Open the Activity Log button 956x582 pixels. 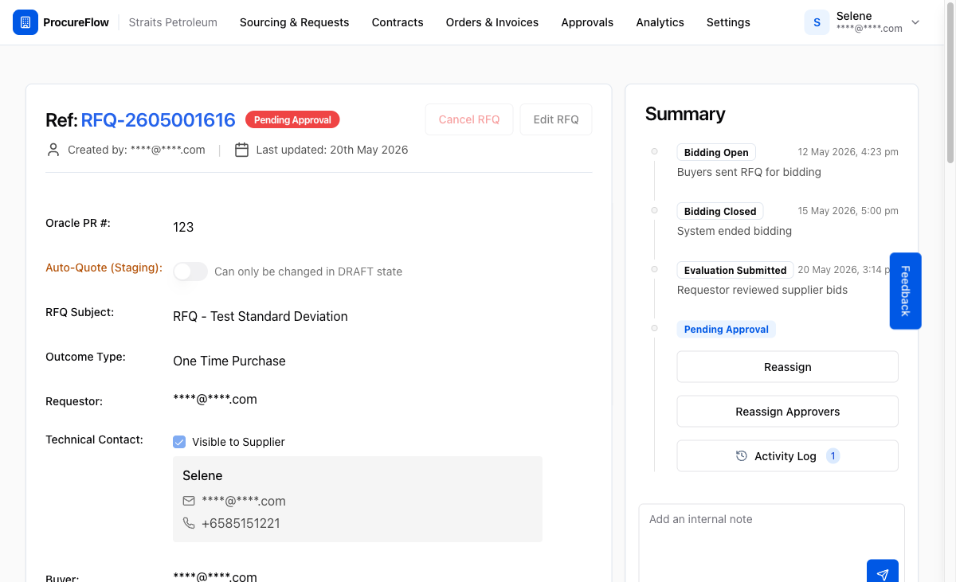tap(787, 456)
